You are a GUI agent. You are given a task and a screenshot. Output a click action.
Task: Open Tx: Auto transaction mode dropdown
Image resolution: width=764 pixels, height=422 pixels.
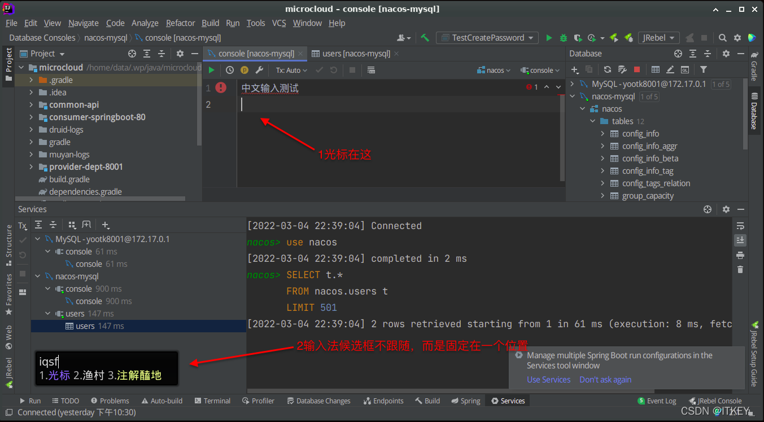(x=291, y=70)
